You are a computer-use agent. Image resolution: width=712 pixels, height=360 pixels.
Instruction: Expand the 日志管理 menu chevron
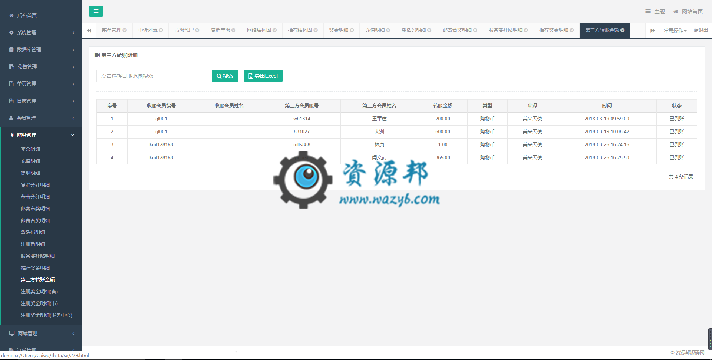pos(73,101)
